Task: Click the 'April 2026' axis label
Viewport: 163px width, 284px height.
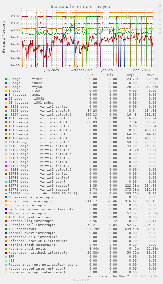Action: pyautogui.click(x=141, y=70)
